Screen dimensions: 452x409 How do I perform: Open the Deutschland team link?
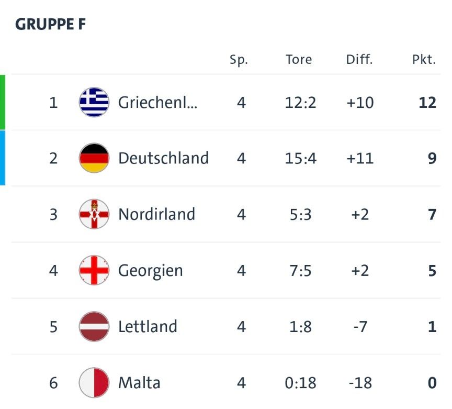click(163, 158)
